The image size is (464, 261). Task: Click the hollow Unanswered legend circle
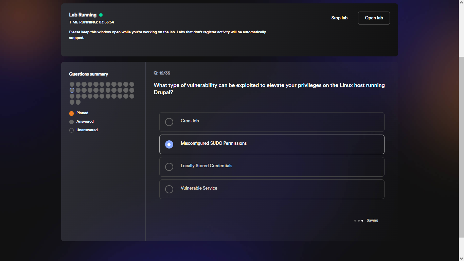coord(71,130)
